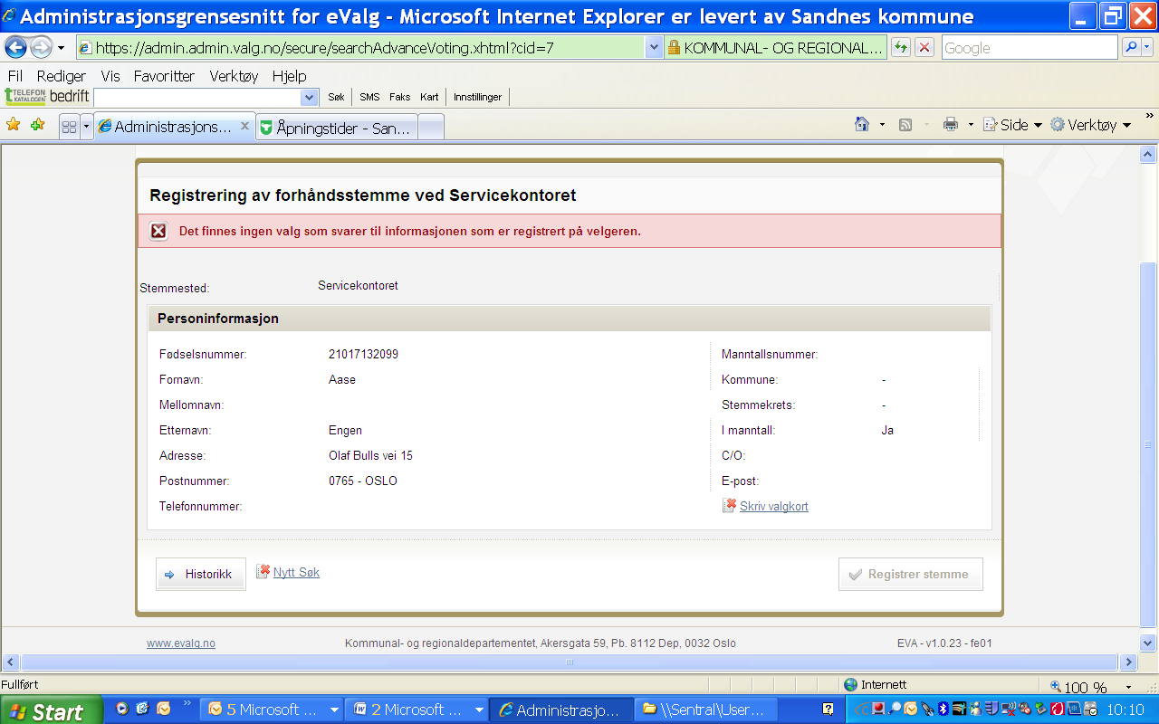Click the Internett zone globe in status bar
Viewport: 1159px width, 724px height.
[850, 685]
